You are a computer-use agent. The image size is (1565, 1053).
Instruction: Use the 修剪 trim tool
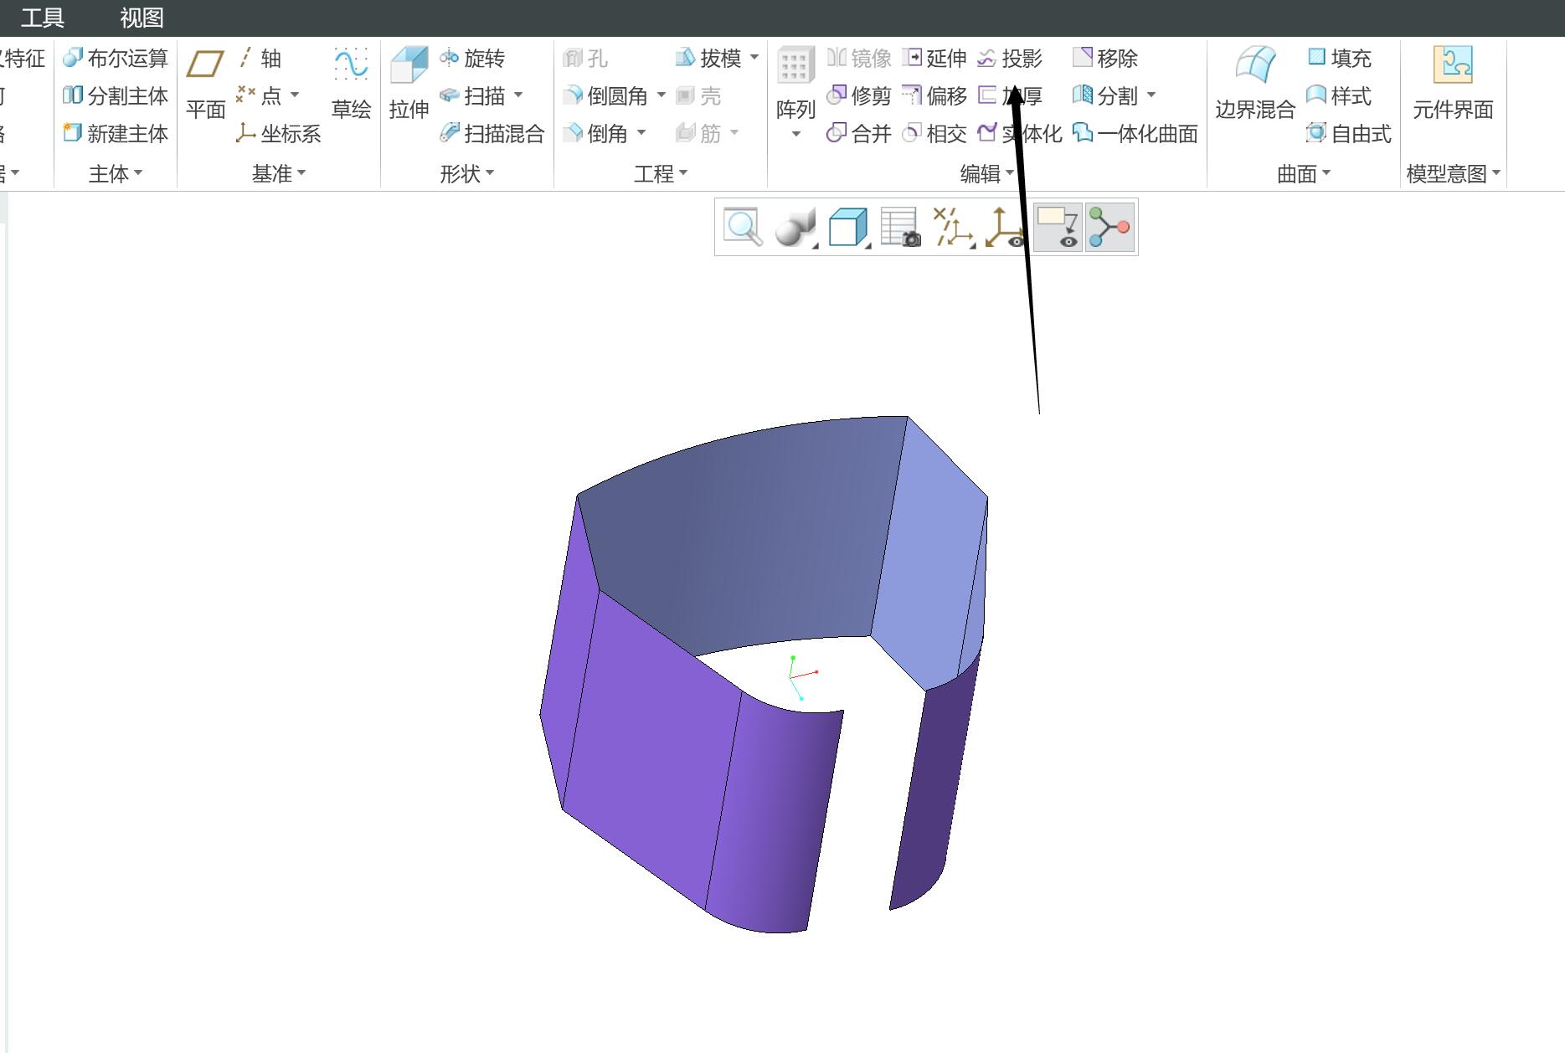(859, 95)
